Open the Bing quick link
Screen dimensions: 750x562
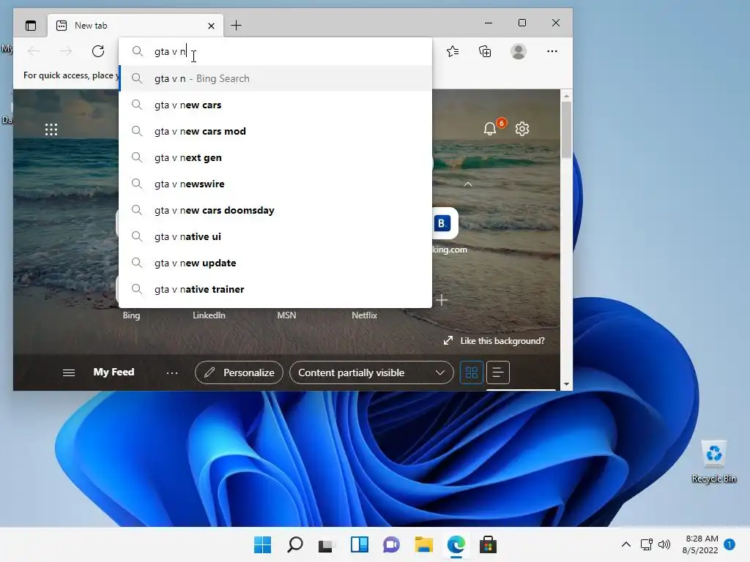point(131,315)
